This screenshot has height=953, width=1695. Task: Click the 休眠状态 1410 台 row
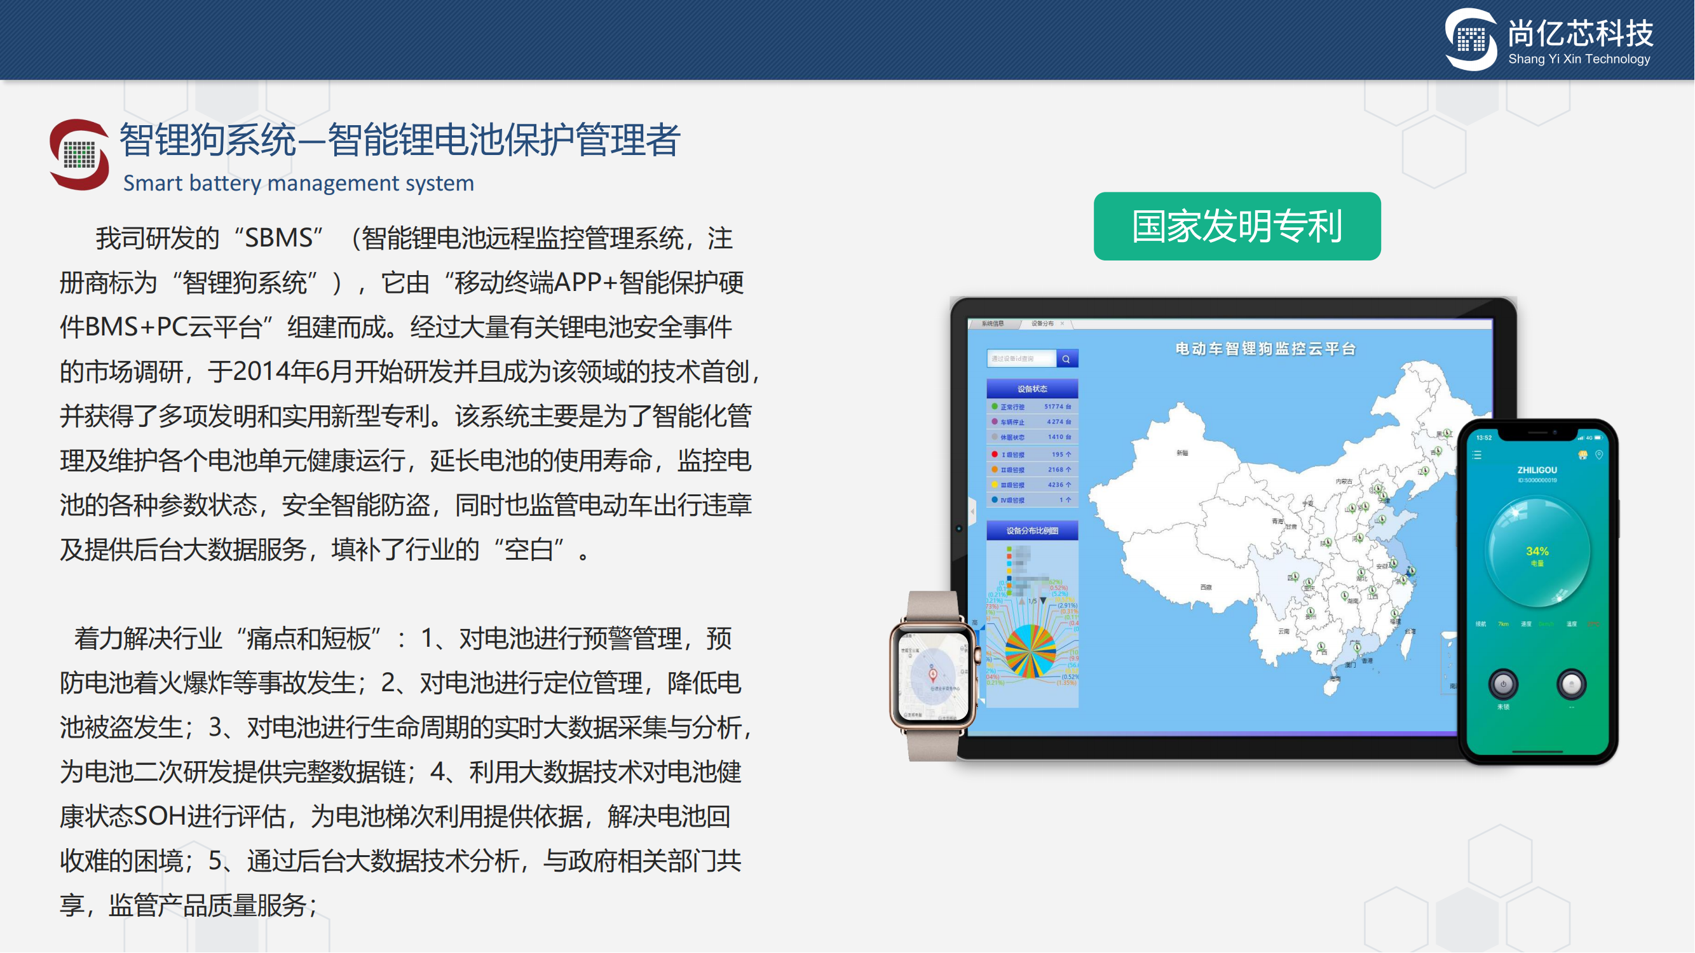[x=1031, y=437]
